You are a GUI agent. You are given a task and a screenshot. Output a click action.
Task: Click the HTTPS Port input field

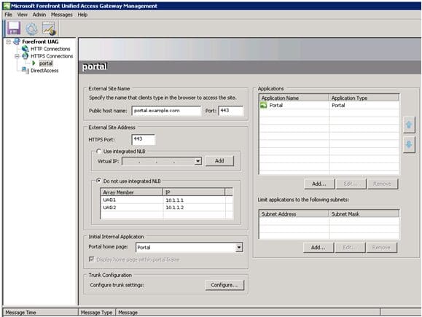point(144,139)
